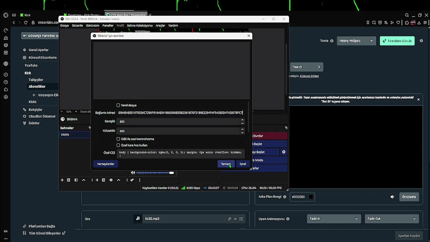This screenshot has height=242, width=430.
Task: Open source properties gear icon
Action: click(x=111, y=180)
